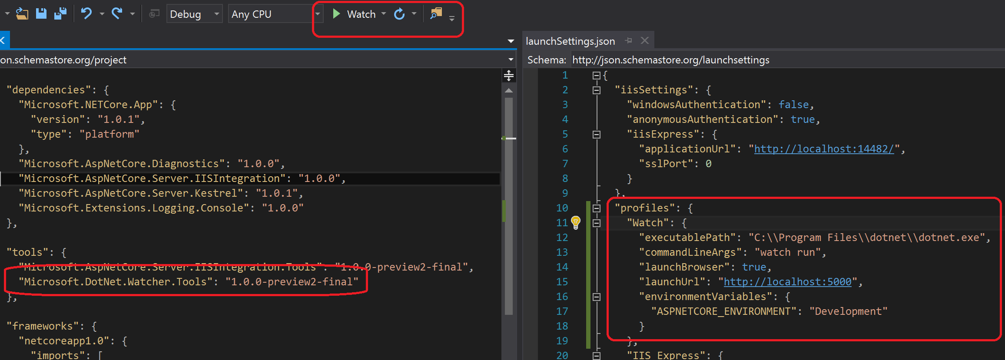The height and width of the screenshot is (360, 1005).
Task: Collapse the root object on line 1
Action: [x=597, y=76]
